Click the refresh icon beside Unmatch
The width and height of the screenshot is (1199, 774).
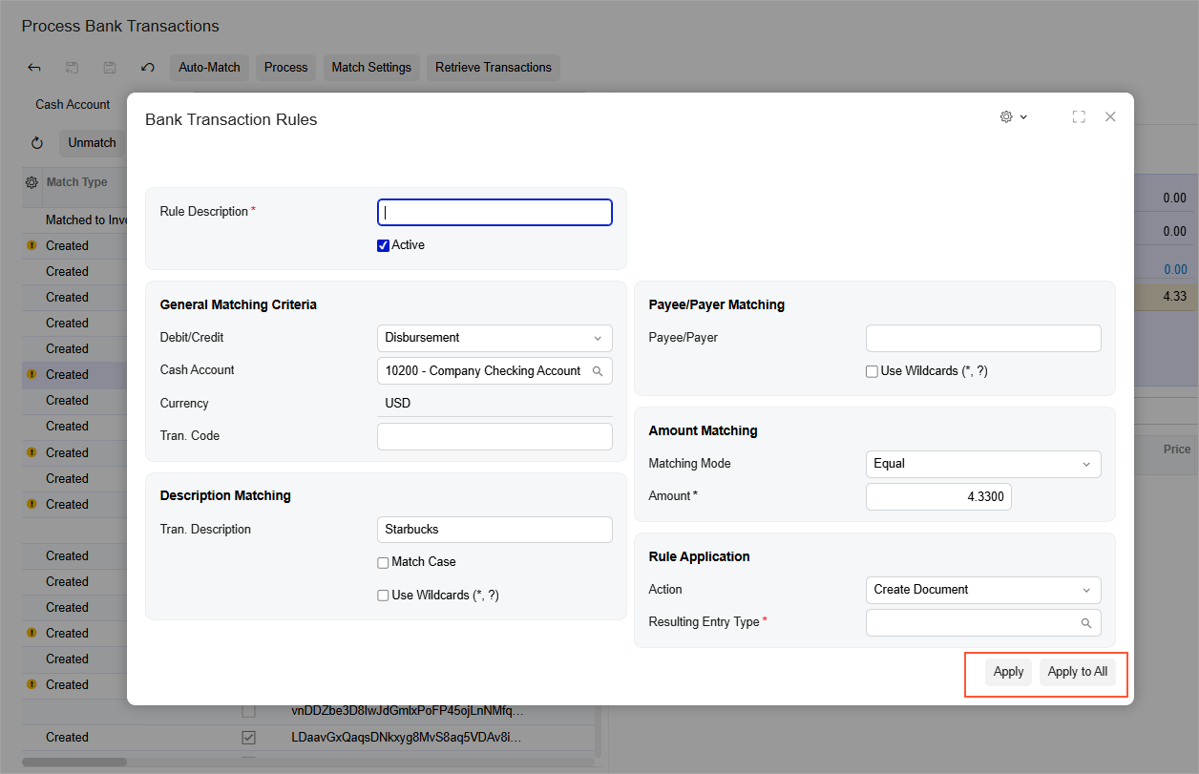point(37,143)
